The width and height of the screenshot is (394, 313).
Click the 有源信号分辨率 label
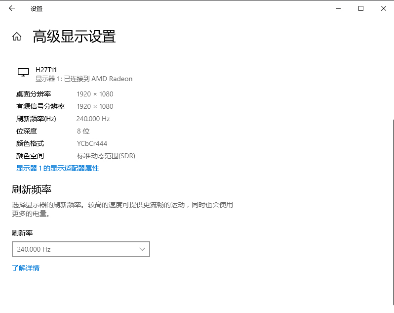40,106
